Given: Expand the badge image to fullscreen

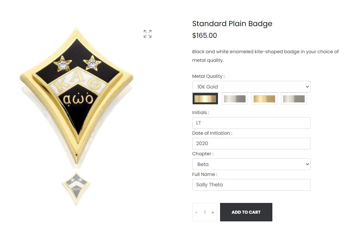Looking at the screenshot, I should pyautogui.click(x=147, y=34).
